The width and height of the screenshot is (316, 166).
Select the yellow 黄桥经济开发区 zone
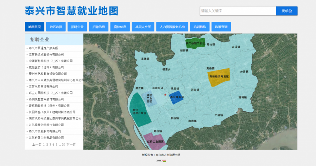[219, 77]
